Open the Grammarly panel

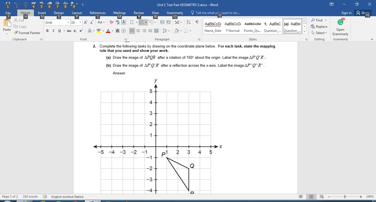tap(340, 27)
